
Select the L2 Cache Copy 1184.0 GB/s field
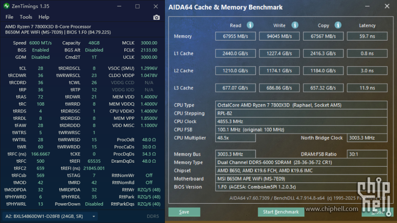pos(323,70)
